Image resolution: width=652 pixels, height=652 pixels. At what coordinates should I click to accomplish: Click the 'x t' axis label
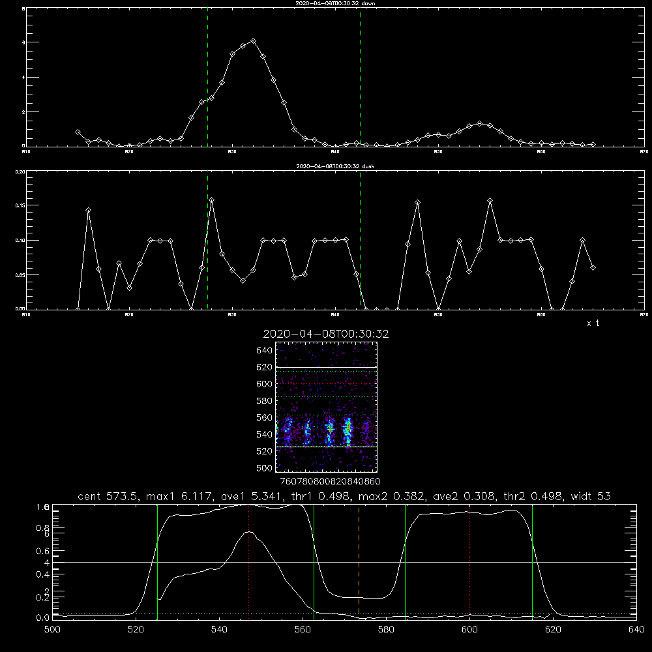pyautogui.click(x=593, y=323)
